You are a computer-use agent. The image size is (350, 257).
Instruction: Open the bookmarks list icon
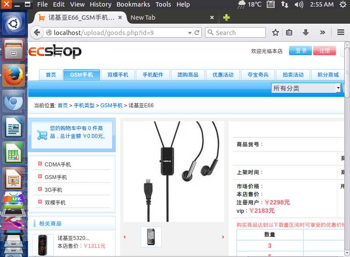pos(289,32)
